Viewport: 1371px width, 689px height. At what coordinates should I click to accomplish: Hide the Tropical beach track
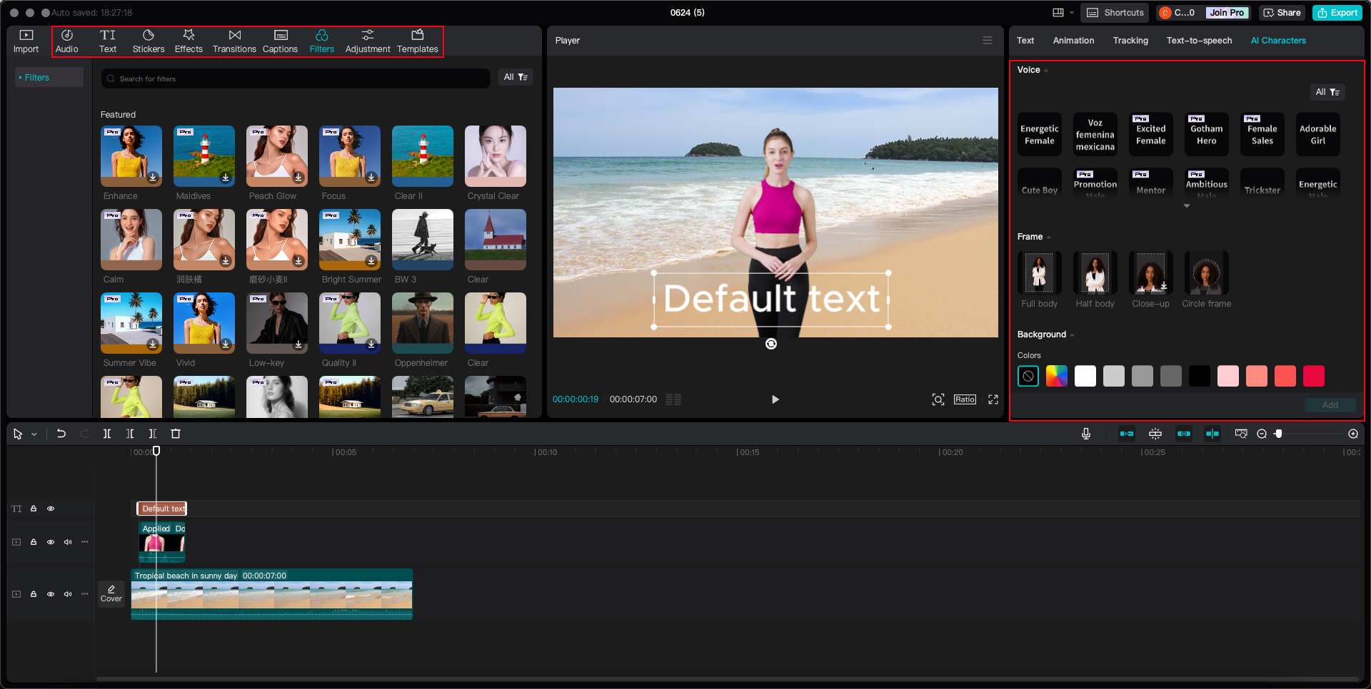coord(51,594)
